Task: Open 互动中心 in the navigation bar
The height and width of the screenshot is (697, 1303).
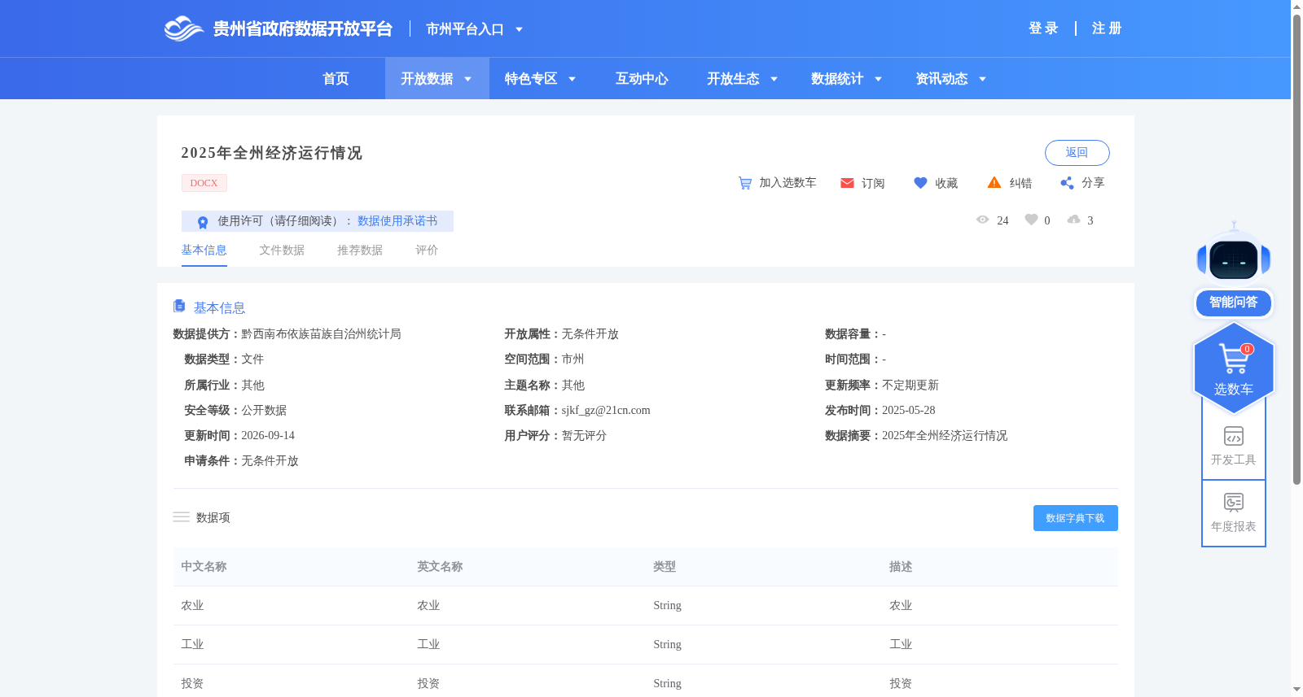Action: pos(642,79)
